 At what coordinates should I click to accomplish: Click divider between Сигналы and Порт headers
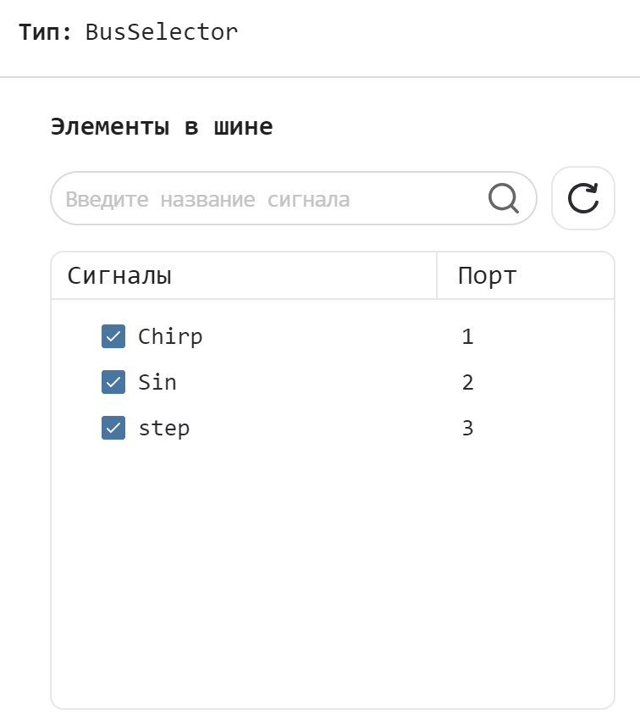(x=437, y=275)
